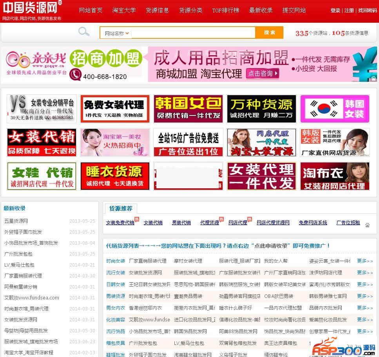Open 网站首页 in the top navigation

91,11
